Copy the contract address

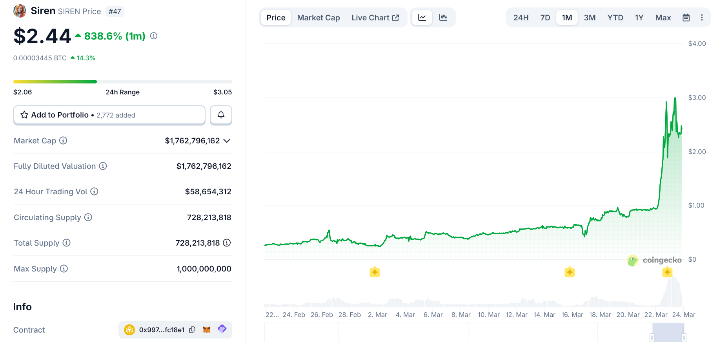(192, 330)
